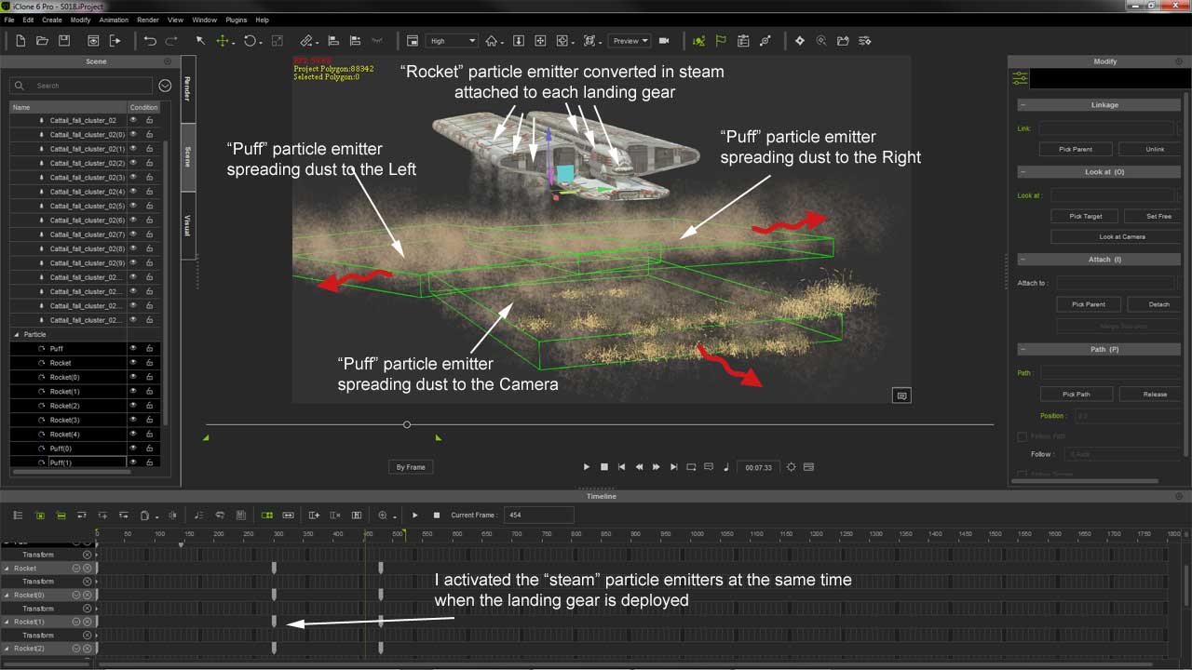
Task: Activate the Rotate tool in the toolbar
Action: 250,41
